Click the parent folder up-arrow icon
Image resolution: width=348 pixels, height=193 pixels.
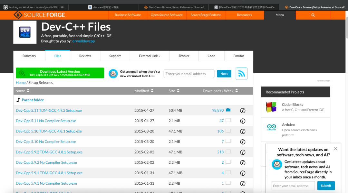[x=18, y=100]
